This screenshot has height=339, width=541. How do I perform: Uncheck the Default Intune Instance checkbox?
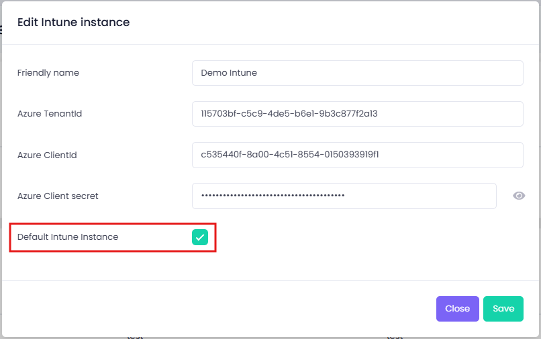point(200,237)
